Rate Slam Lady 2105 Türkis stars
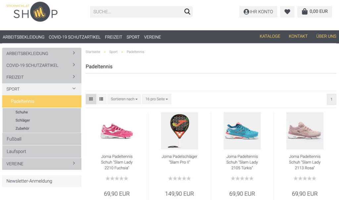 coord(242,178)
